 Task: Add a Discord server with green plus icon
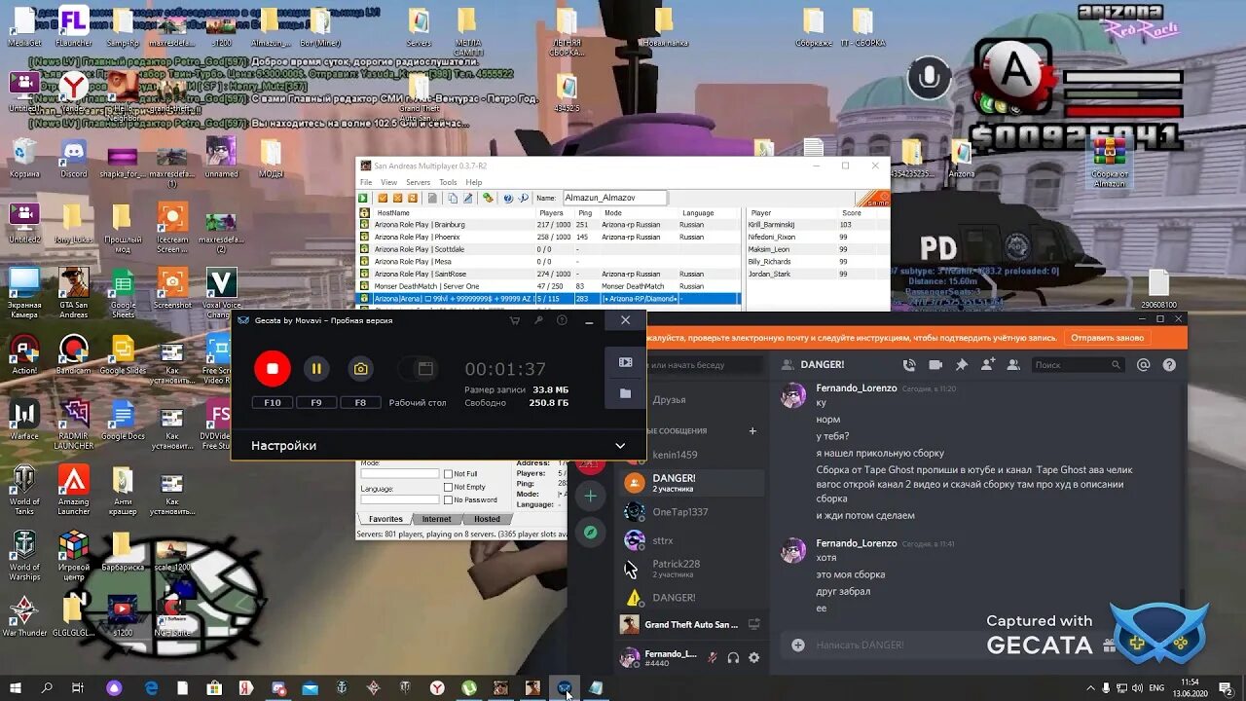tap(590, 497)
